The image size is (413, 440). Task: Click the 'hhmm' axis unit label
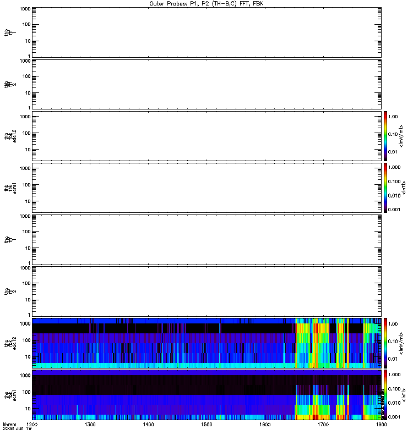click(x=9, y=425)
